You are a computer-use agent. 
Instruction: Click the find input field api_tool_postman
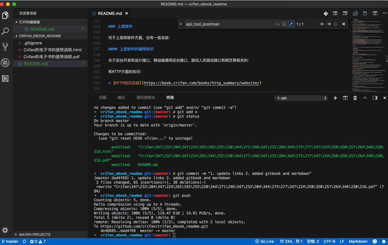pos(229,24)
